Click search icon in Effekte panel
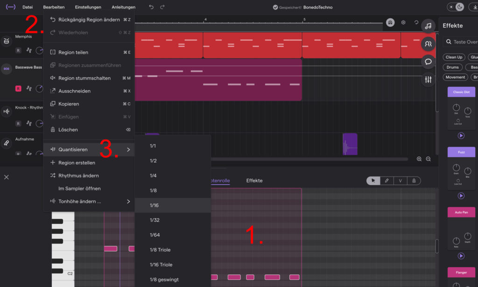The height and width of the screenshot is (287, 478). (x=449, y=42)
